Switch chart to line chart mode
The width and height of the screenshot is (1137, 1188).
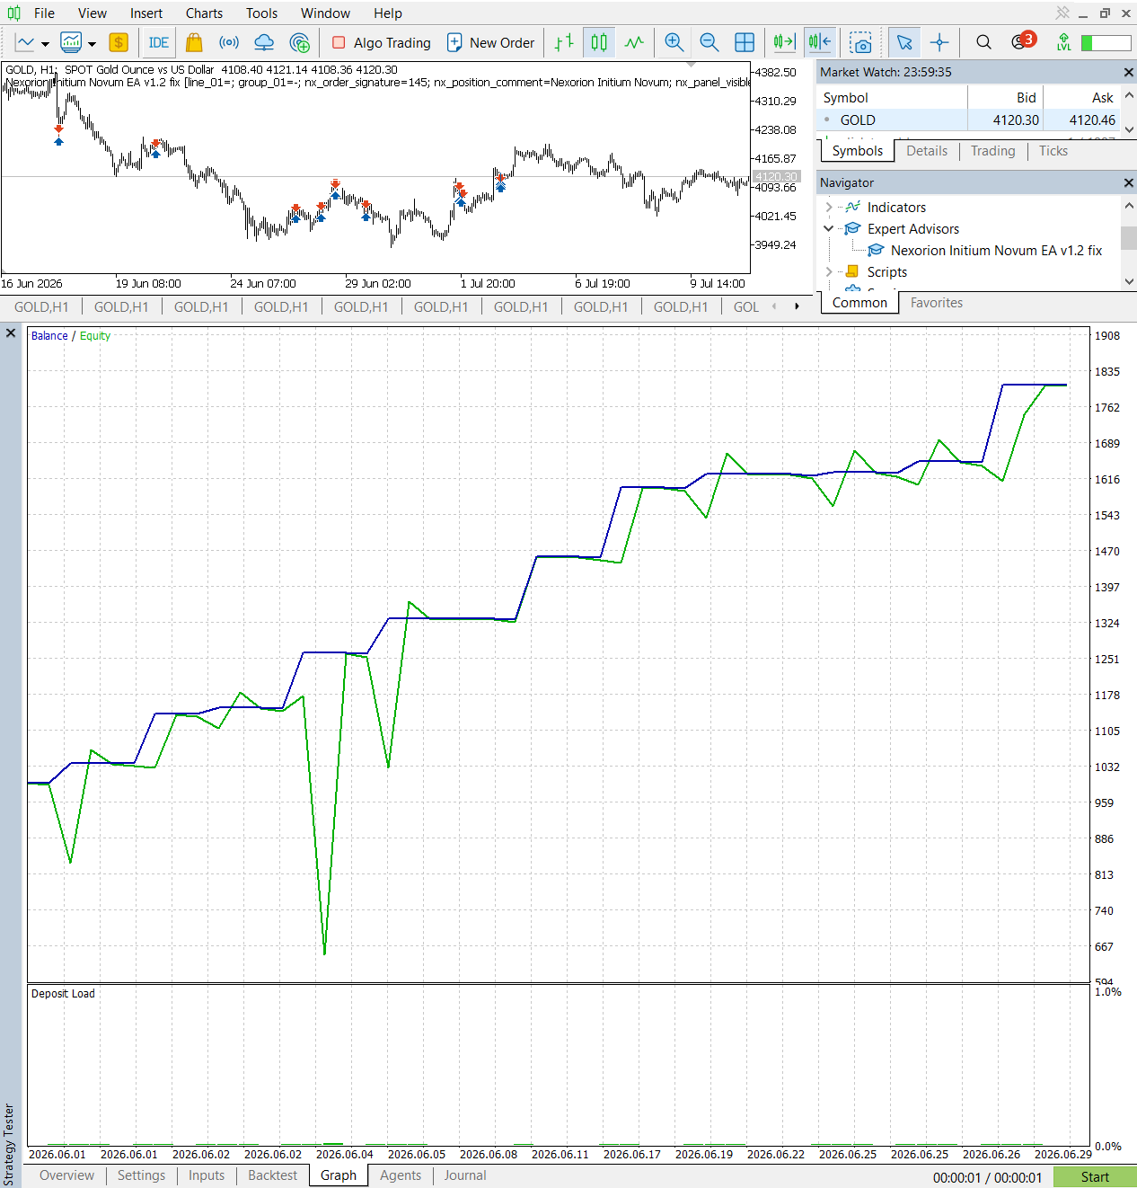coord(634,42)
